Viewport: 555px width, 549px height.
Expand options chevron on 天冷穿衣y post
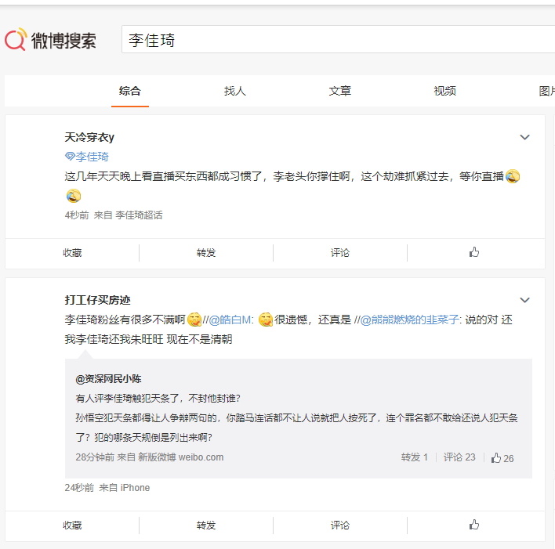[x=524, y=137]
